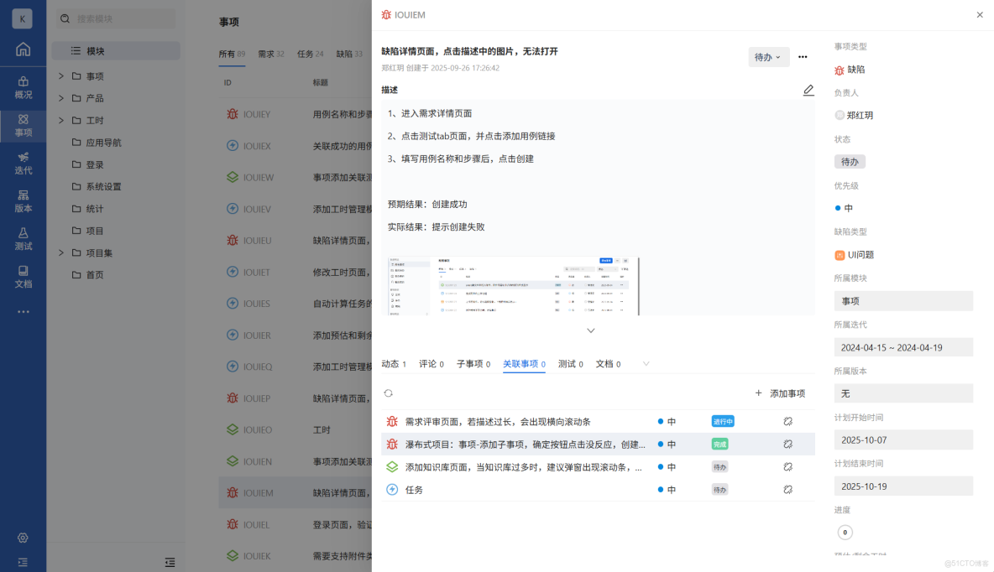Switch to the 缺陷 33 tab
Screen dimensions: 994x572
click(x=351, y=53)
